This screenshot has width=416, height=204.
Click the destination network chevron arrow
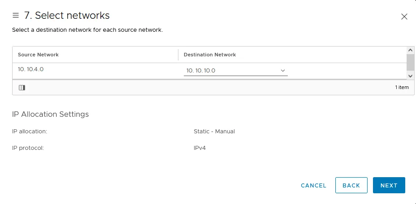pos(283,70)
